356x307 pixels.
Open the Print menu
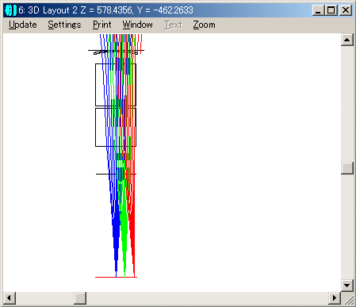(x=102, y=25)
